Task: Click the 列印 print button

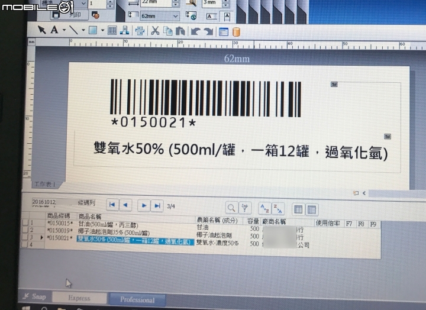Action: (x=70, y=14)
